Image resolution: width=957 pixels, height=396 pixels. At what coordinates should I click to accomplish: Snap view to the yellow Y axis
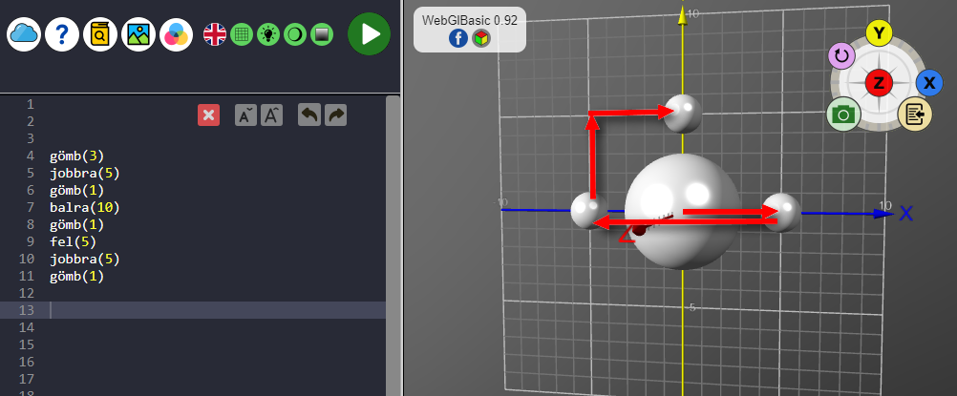click(879, 33)
